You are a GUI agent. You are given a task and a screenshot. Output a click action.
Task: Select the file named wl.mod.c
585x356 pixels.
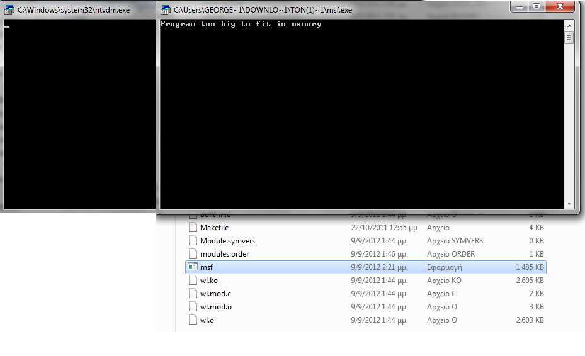[x=215, y=294]
